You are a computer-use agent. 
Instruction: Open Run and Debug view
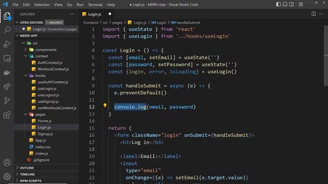tap(7, 44)
